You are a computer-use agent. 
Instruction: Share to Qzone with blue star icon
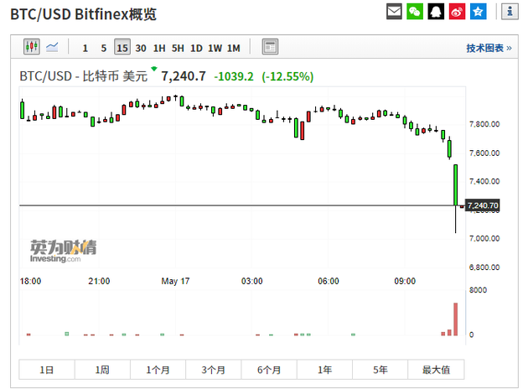(479, 12)
